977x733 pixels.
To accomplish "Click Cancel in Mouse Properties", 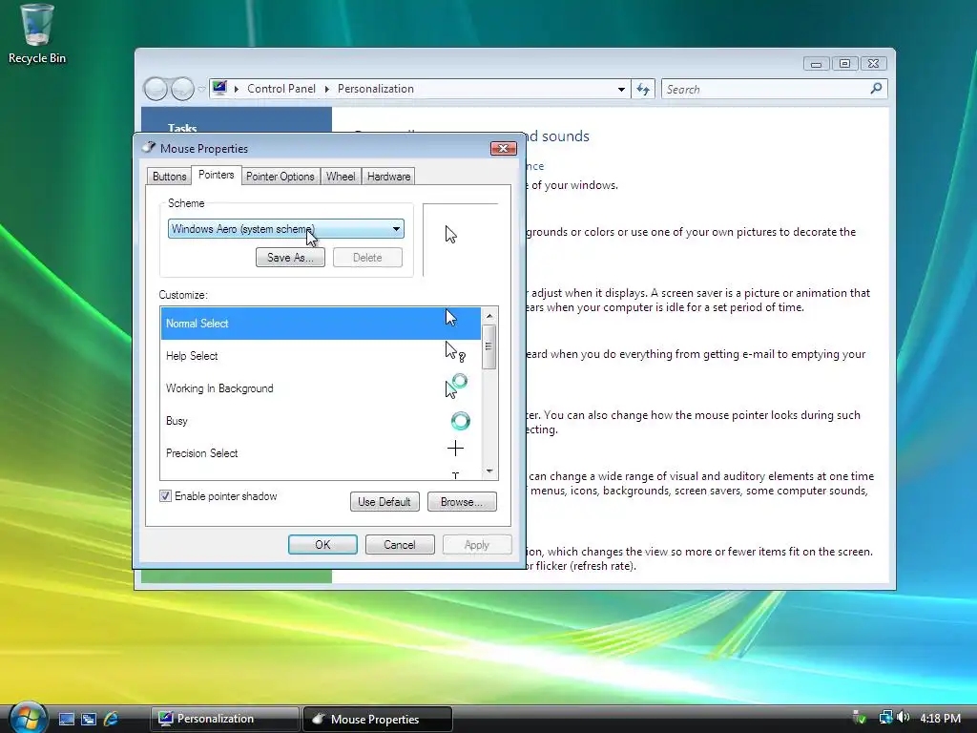I will (400, 545).
